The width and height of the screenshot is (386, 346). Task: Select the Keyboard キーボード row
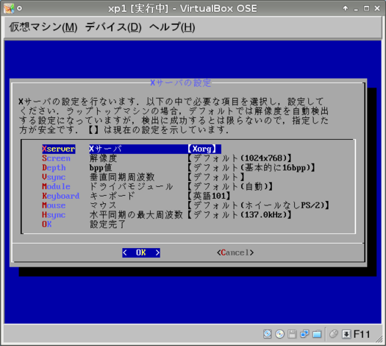[x=136, y=196]
